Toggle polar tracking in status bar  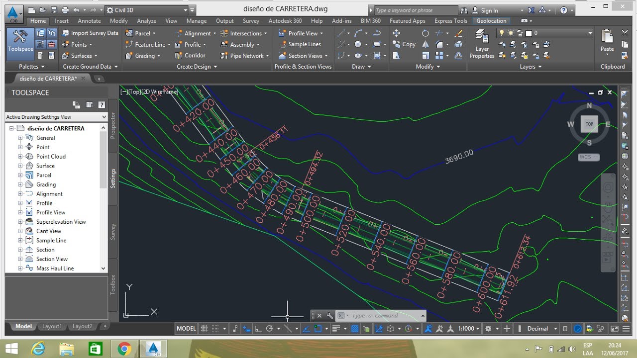pos(269,329)
